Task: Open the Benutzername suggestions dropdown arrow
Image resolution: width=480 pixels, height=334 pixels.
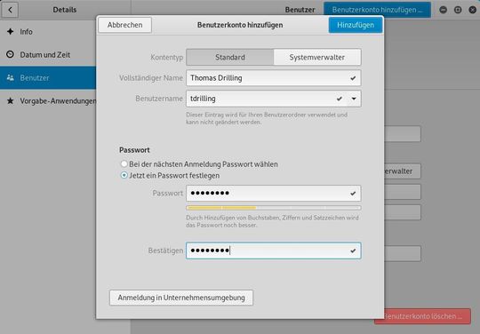Action: pyautogui.click(x=354, y=99)
